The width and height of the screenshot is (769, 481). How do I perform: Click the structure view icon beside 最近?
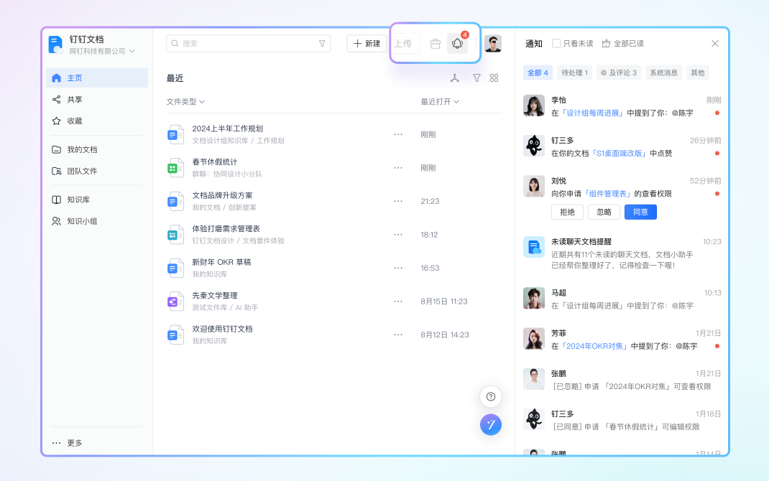[x=455, y=78]
